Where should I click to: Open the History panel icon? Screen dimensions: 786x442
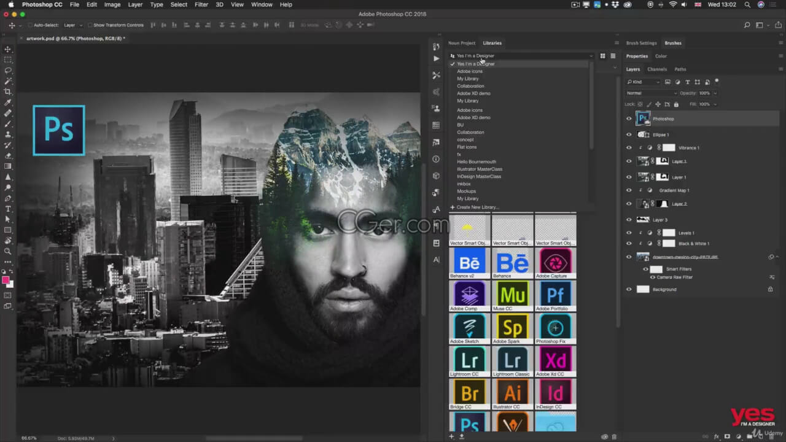[x=436, y=46]
